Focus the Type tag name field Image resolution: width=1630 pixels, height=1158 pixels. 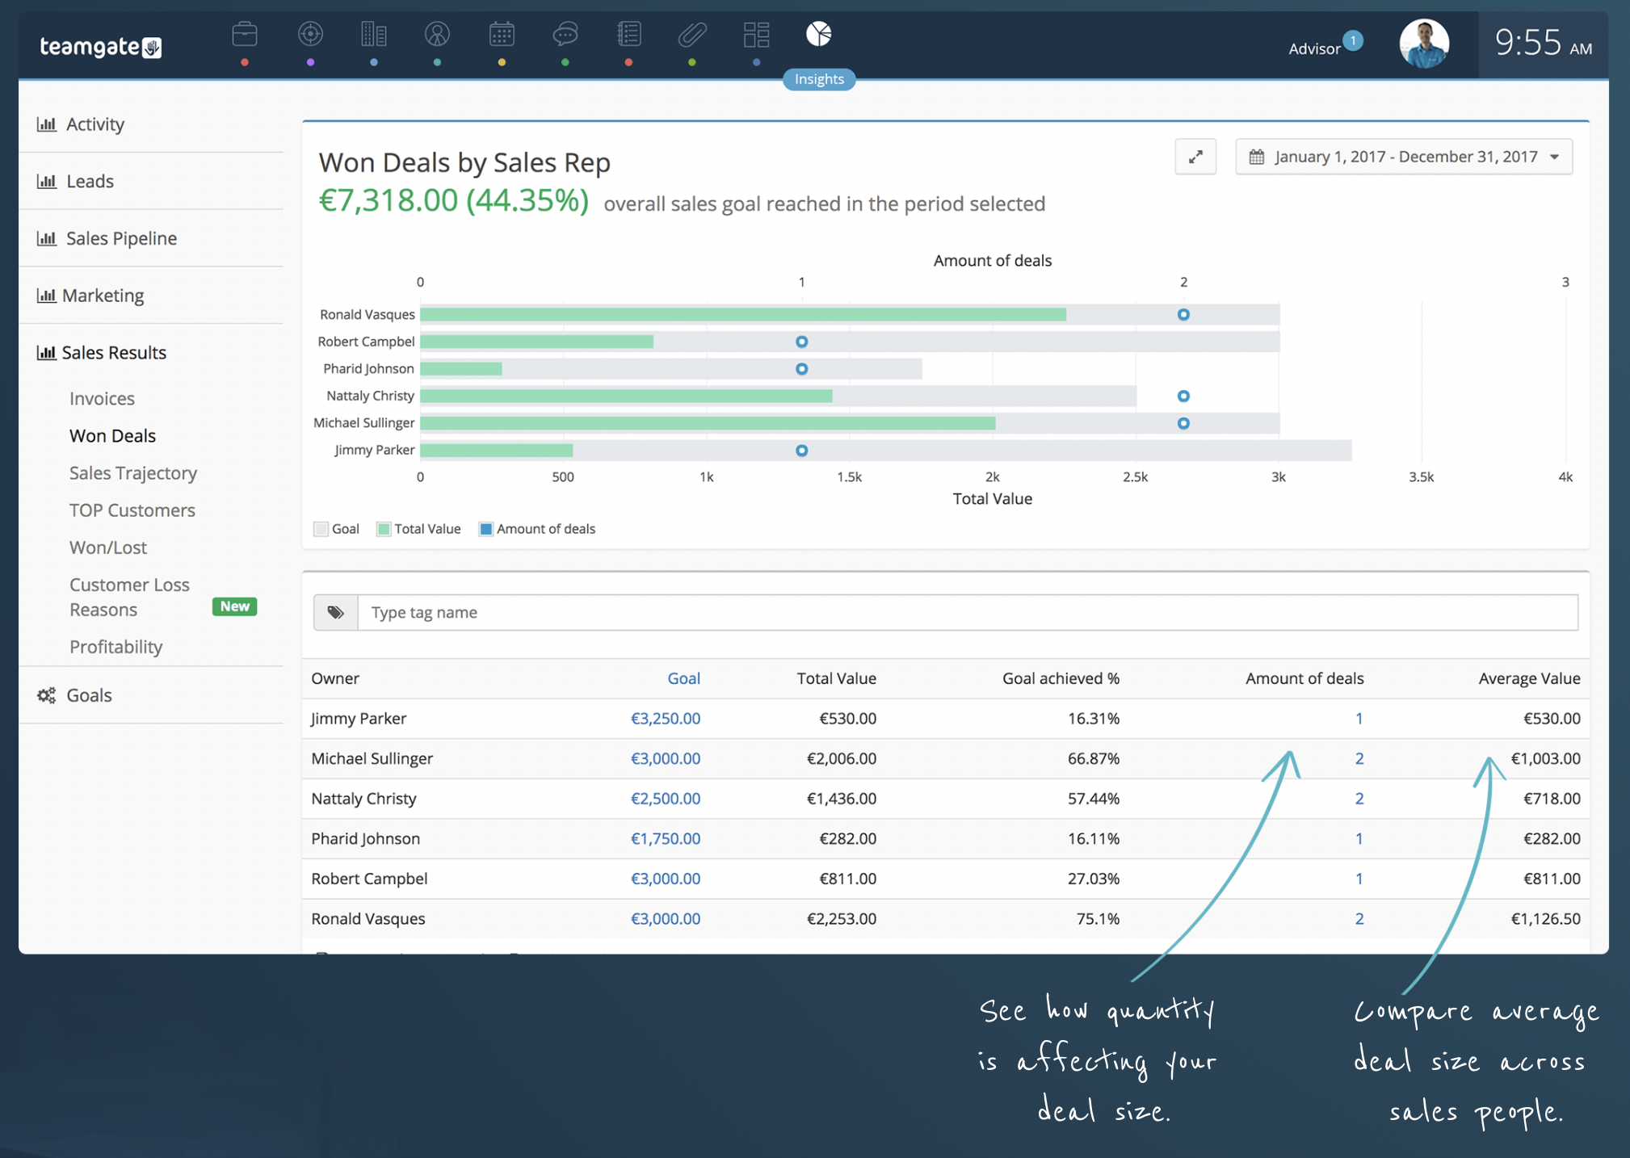(968, 612)
